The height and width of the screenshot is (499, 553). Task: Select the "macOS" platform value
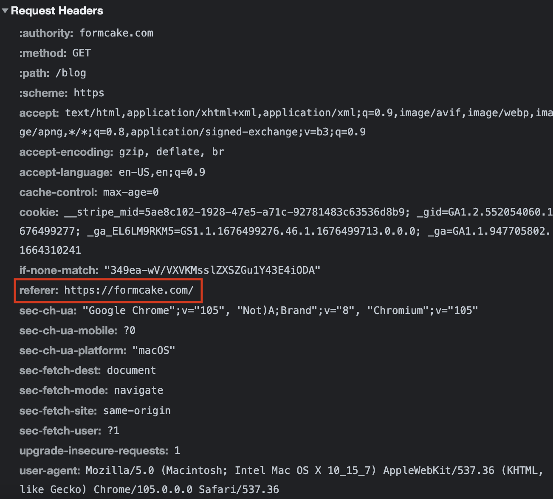coord(154,350)
